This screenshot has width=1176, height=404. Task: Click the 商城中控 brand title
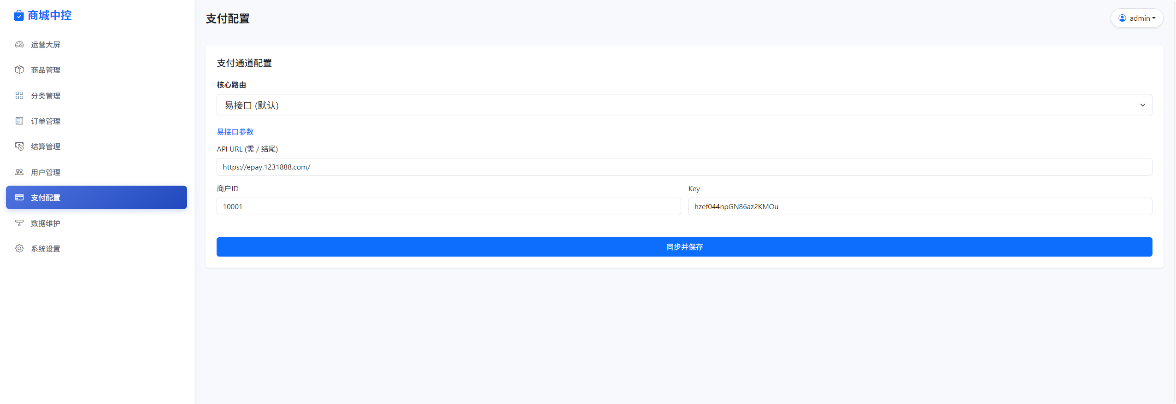[50, 16]
